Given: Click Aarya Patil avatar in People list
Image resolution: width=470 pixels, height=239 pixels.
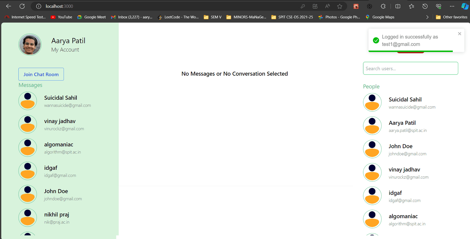Looking at the screenshot, I should tap(372, 126).
